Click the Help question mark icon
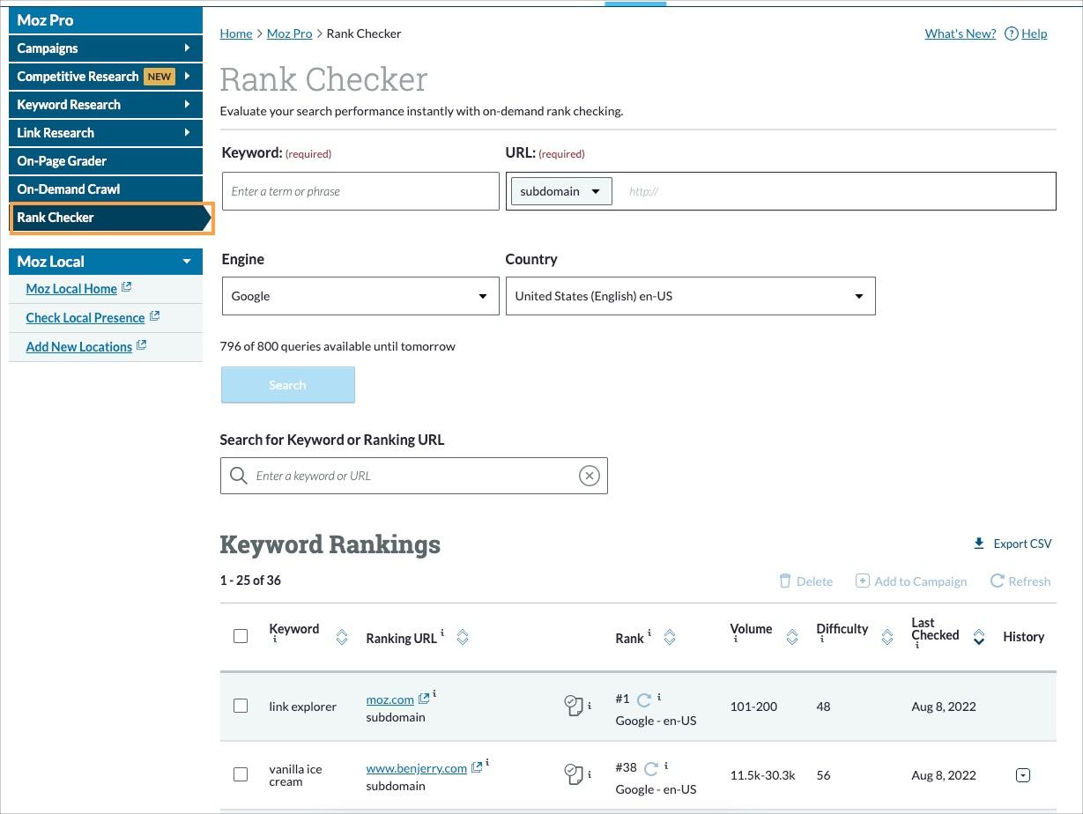The height and width of the screenshot is (814, 1083). 1011,33
